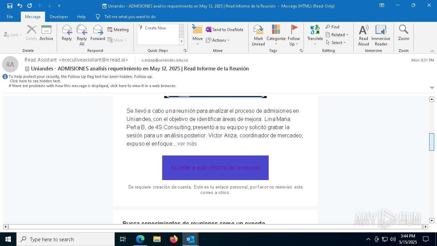Viewport: 437px width, 246px height.
Task: Collapse the ribbon with the arrow
Action: (432, 51)
